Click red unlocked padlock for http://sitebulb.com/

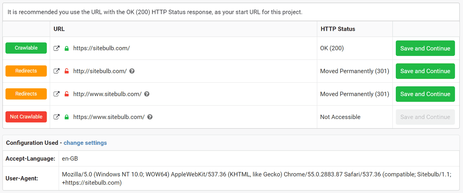66,71
